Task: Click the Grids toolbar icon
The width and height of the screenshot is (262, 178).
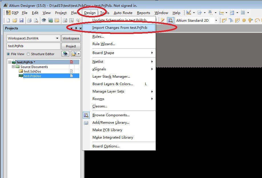Action: tap(243, 13)
